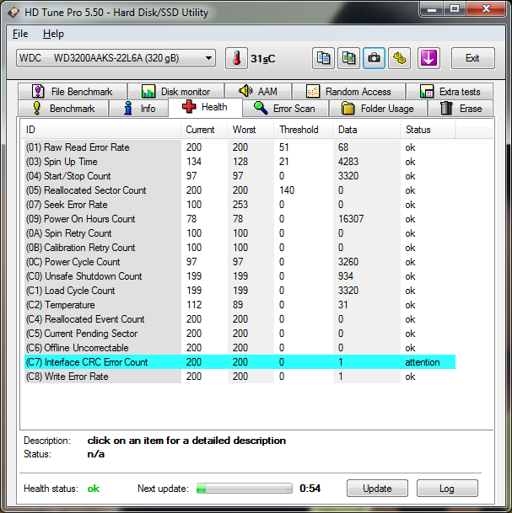Select the Health tab
Screen dimensions: 512x513
205,107
